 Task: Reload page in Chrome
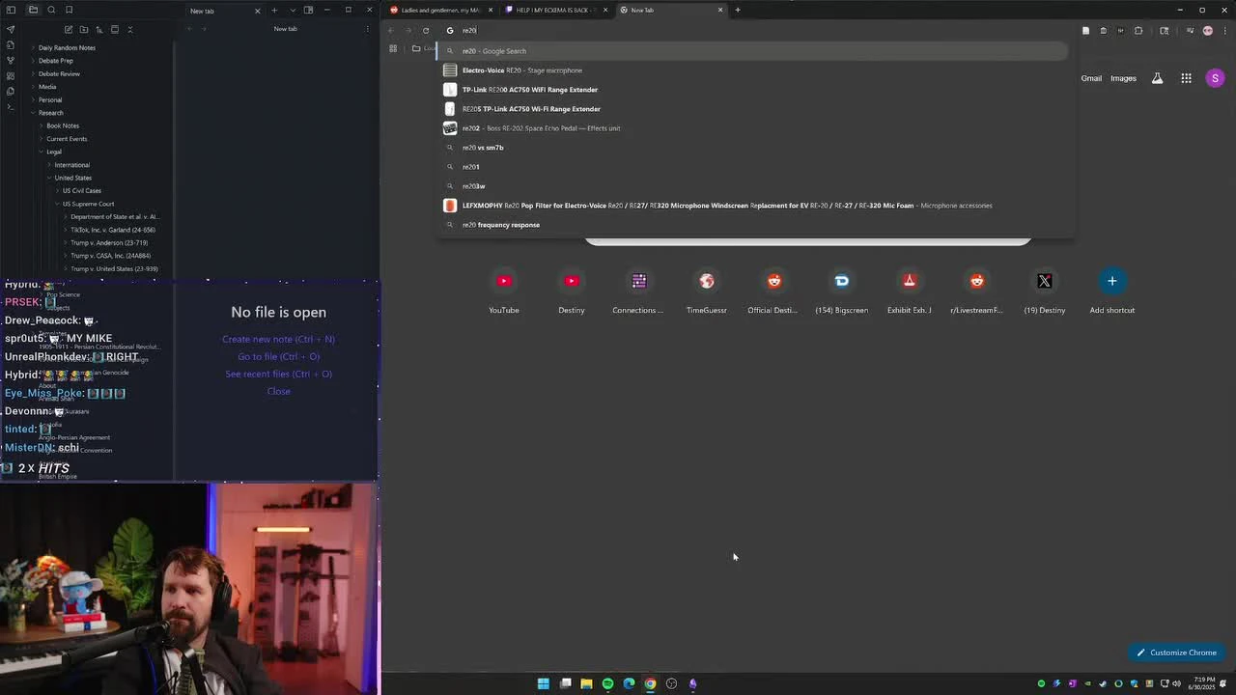tap(426, 30)
